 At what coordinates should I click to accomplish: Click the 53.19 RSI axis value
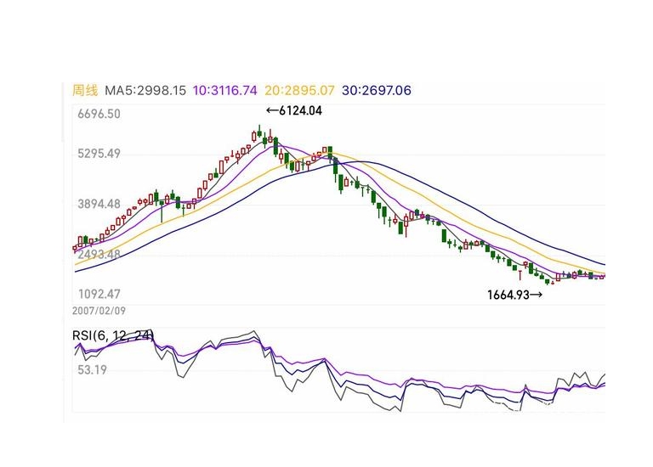[x=90, y=370]
